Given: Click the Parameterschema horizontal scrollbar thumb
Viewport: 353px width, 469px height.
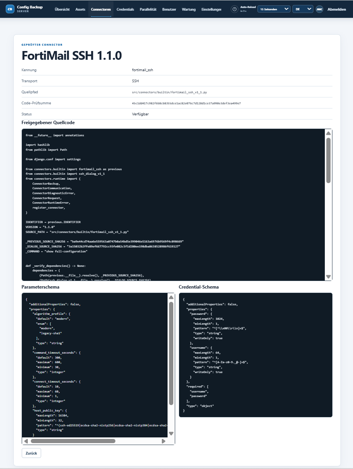Looking at the screenshot, I should tap(73, 441).
